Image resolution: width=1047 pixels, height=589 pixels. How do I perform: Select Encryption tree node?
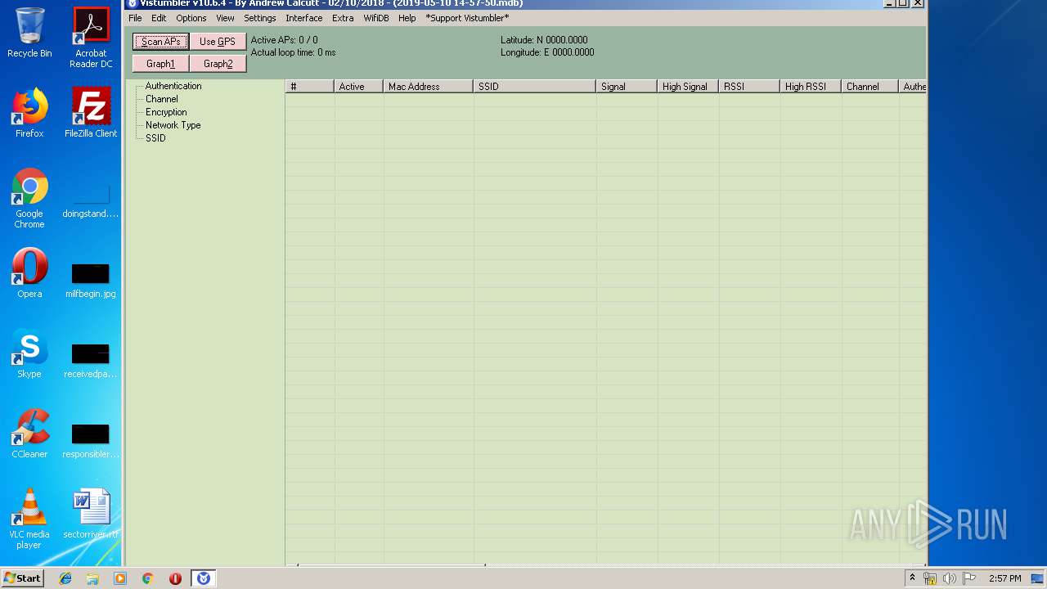[x=166, y=112]
